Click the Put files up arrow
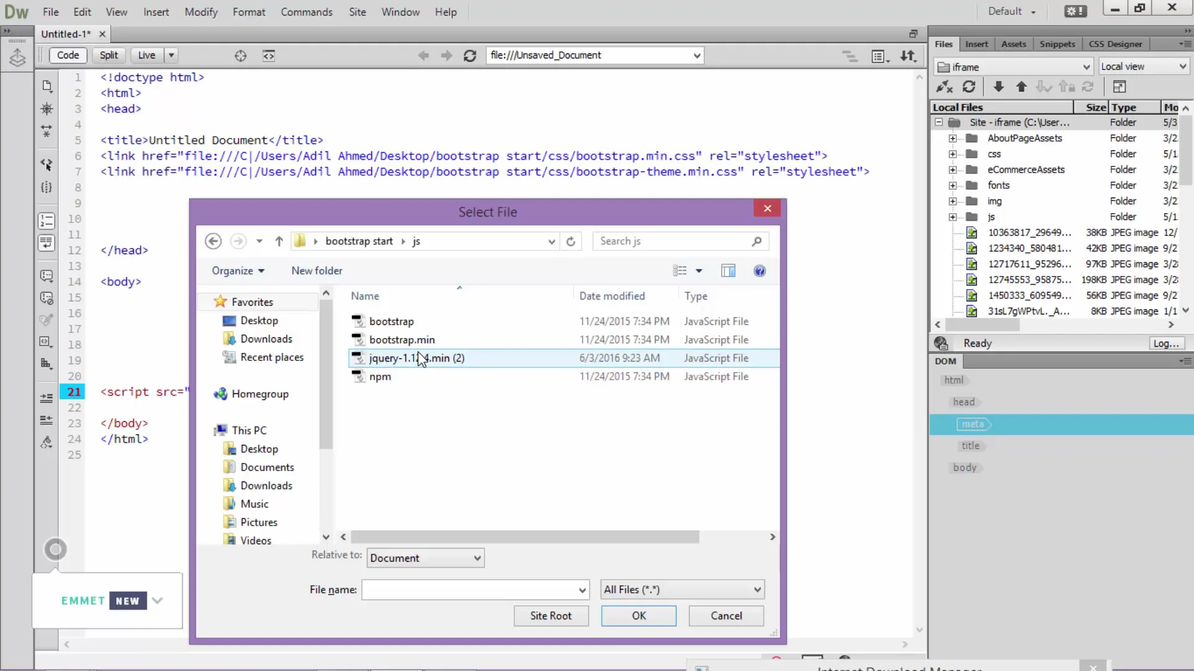The height and width of the screenshot is (671, 1194). click(x=1021, y=87)
